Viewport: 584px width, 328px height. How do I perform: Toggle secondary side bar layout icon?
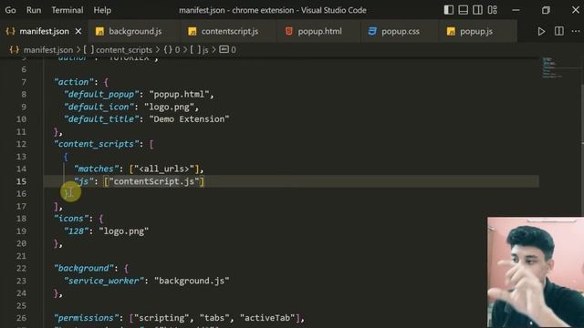(477, 10)
